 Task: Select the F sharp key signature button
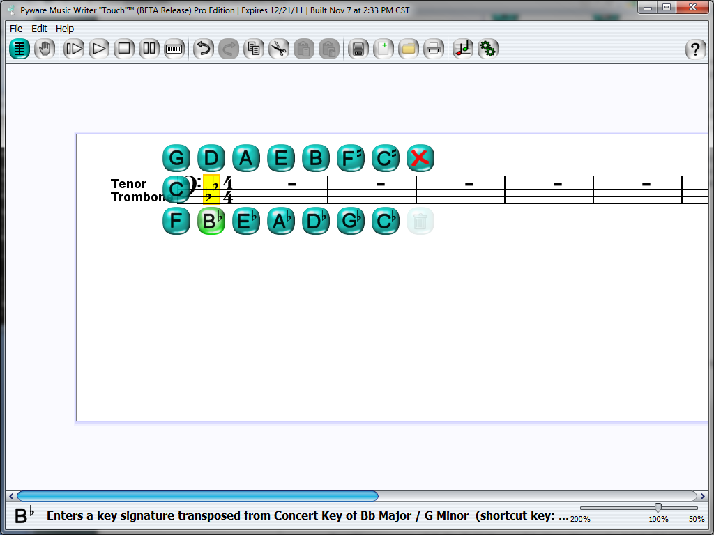[351, 158]
